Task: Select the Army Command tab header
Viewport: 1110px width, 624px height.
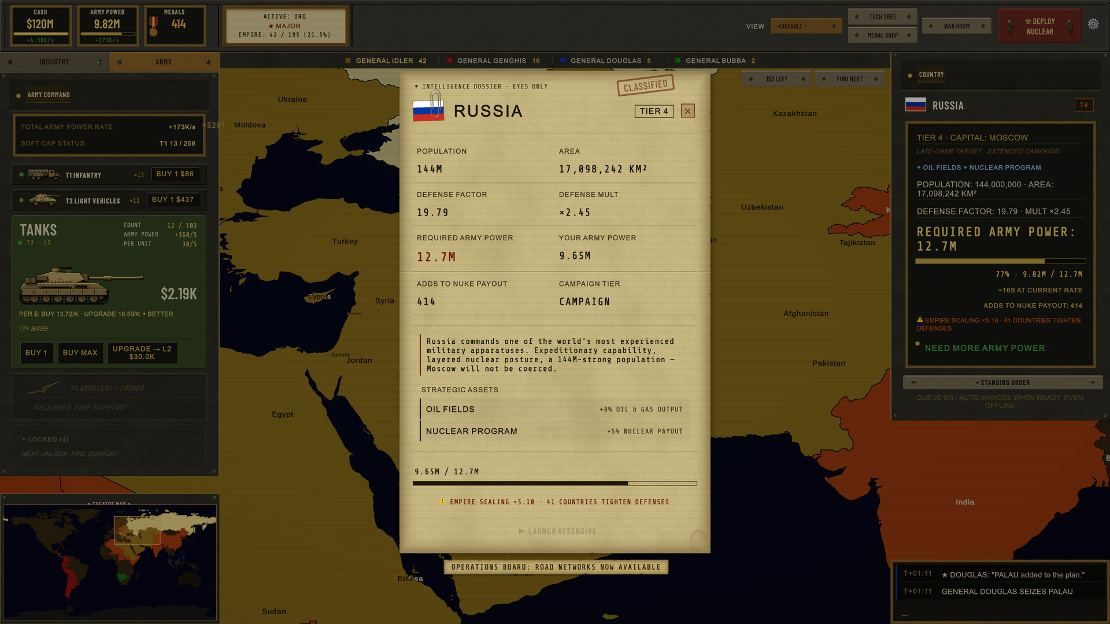Action: tap(49, 95)
